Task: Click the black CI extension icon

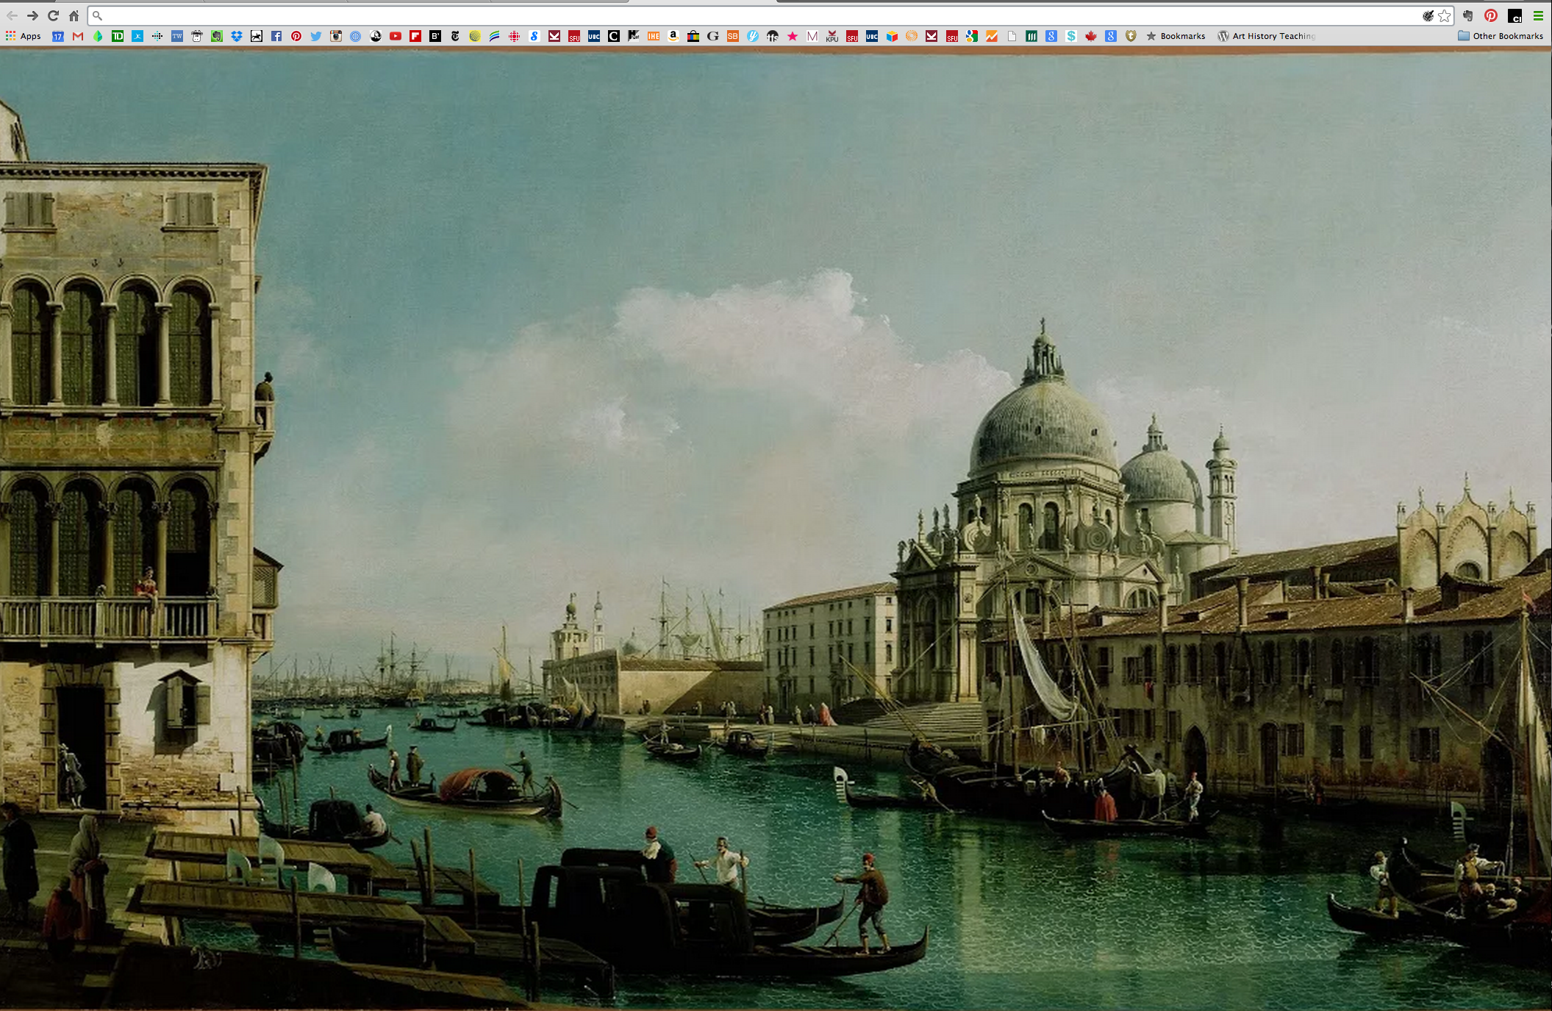Action: 1515,15
